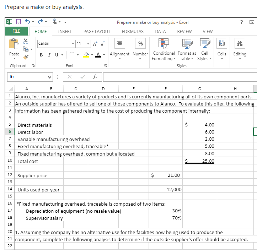The height and width of the screenshot is (250, 257).
Task: Select the Supplier price 21.00 cell
Action: [166, 175]
